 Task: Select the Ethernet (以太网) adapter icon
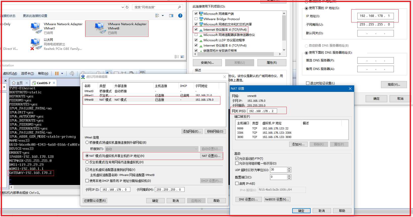click(x=36, y=44)
